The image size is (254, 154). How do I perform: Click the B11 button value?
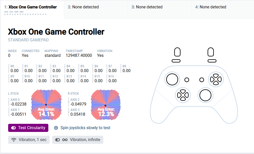[x=43, y=81]
